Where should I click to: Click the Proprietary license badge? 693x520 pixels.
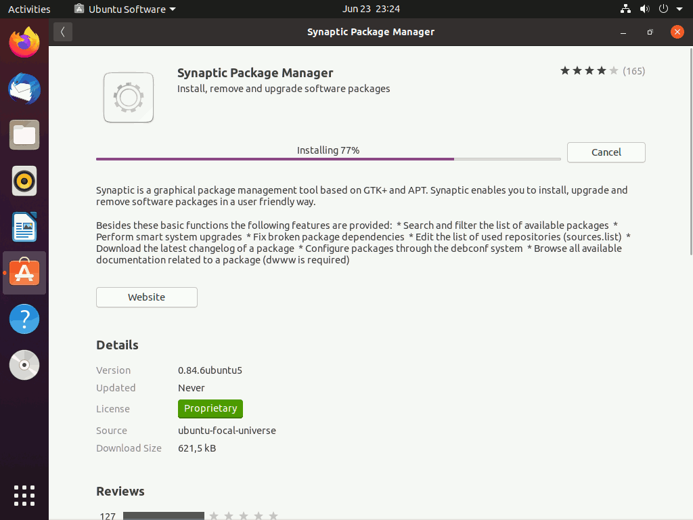point(210,408)
